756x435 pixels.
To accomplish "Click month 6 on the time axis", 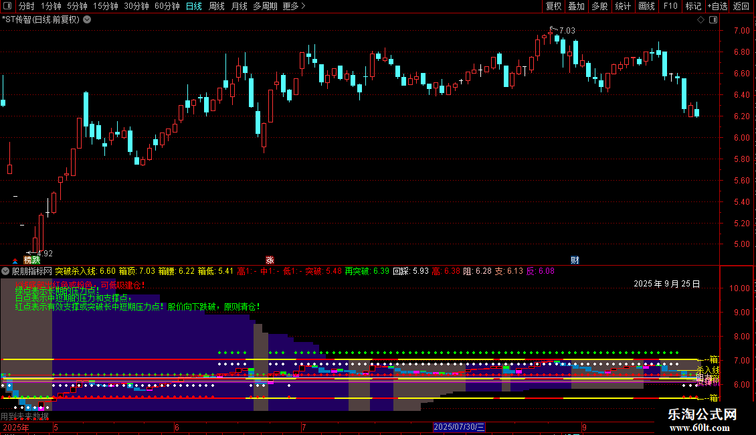I will click(177, 427).
